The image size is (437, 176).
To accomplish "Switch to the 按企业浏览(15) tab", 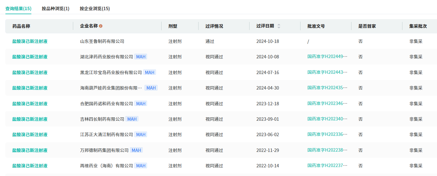I will (x=95, y=9).
